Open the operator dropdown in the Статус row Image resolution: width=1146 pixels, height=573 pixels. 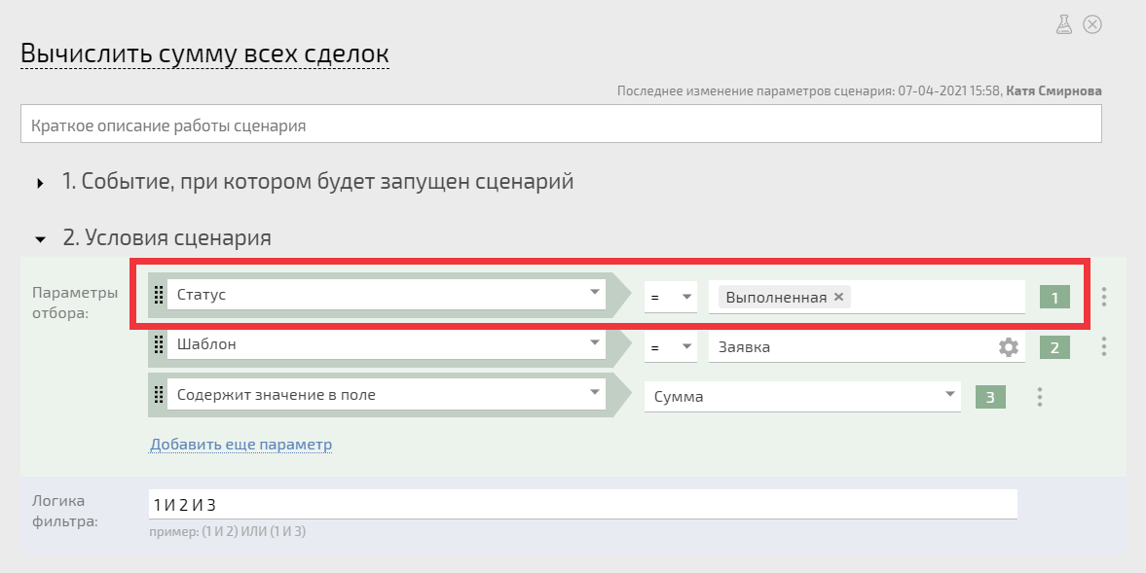[x=670, y=297]
